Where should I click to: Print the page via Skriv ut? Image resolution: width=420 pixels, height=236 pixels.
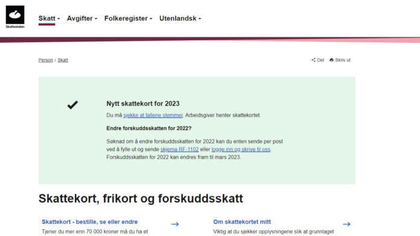[x=340, y=60]
